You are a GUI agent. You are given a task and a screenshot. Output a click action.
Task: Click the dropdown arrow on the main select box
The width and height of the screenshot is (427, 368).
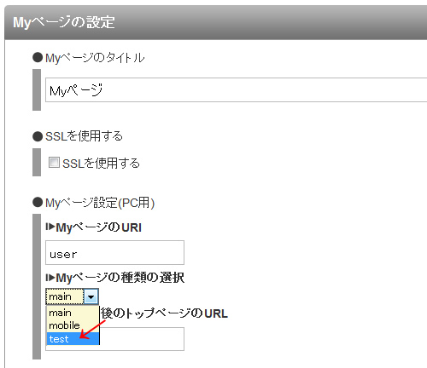91,297
